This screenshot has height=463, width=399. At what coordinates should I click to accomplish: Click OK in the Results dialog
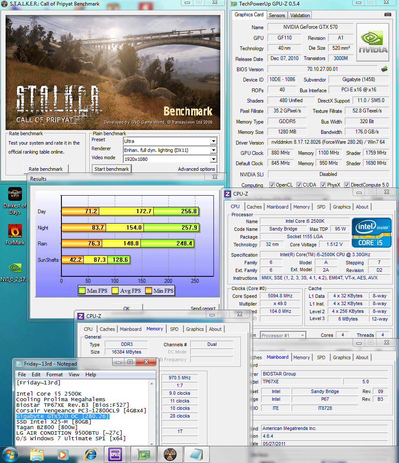point(127,308)
